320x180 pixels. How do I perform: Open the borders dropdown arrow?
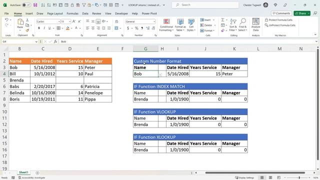(x=62, y=28)
